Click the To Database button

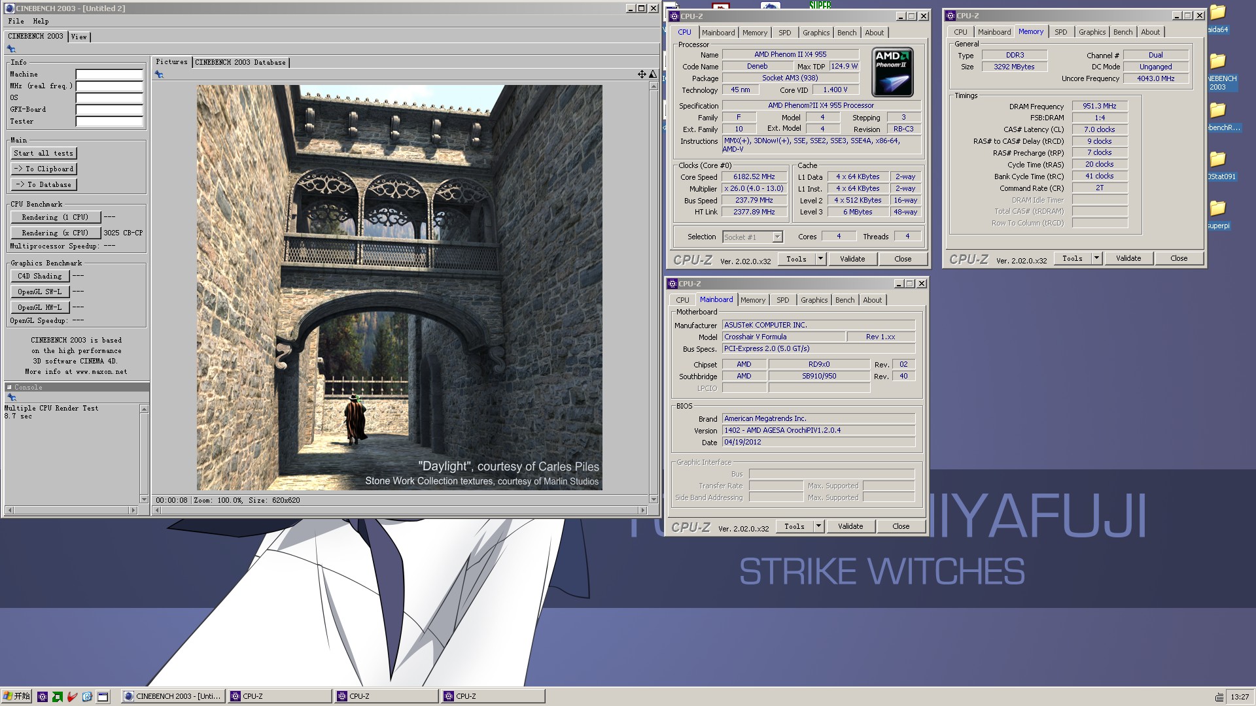(44, 184)
